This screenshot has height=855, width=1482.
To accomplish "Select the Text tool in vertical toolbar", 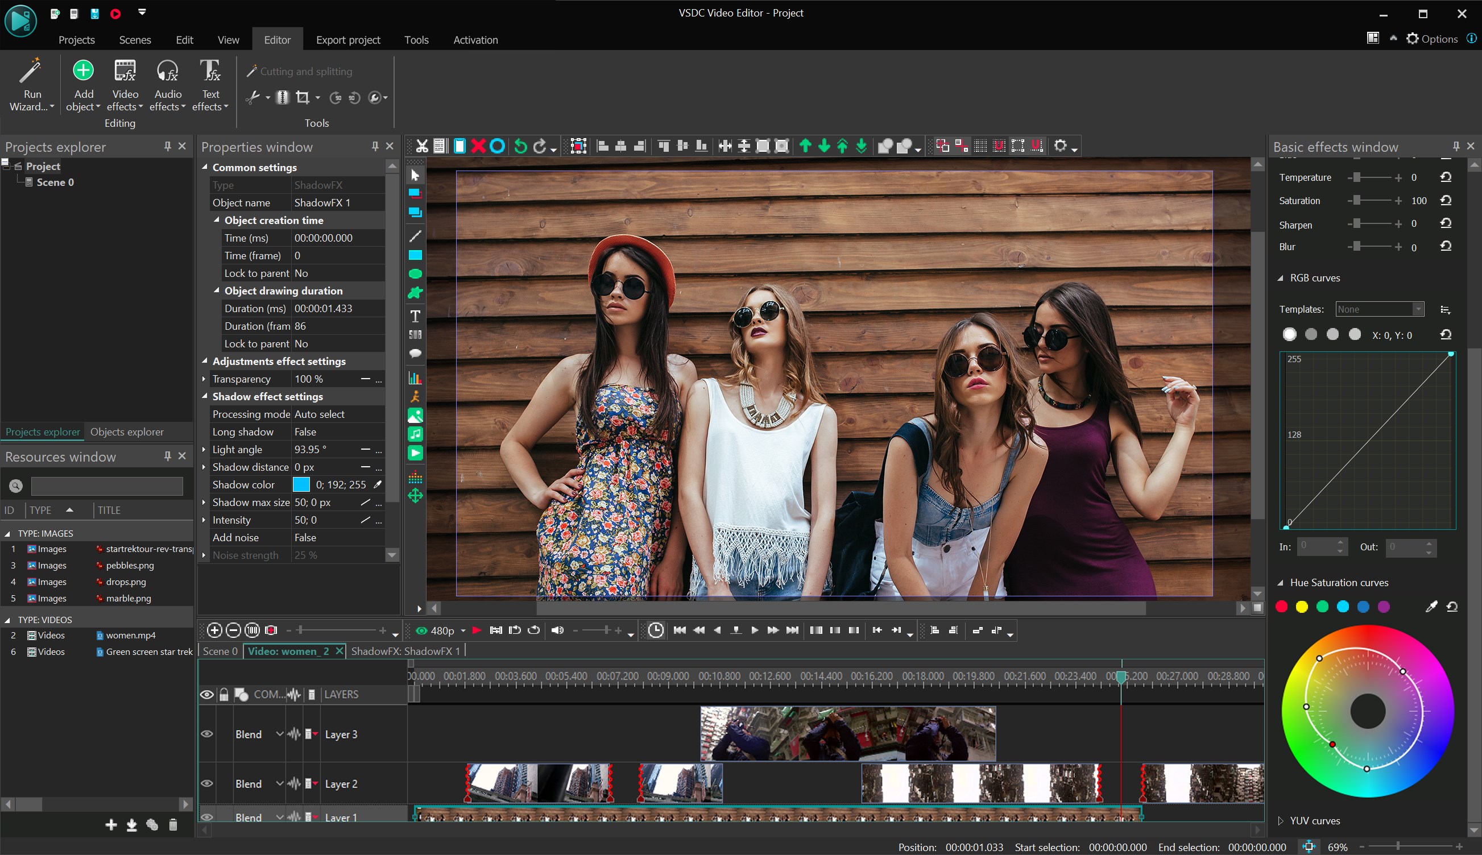I will tap(415, 317).
